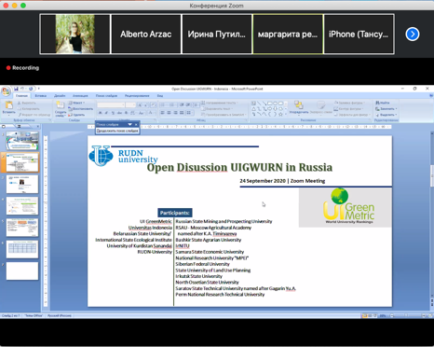Open the Эффекты для фигур dropdown
434x347 pixels.
pos(352,115)
